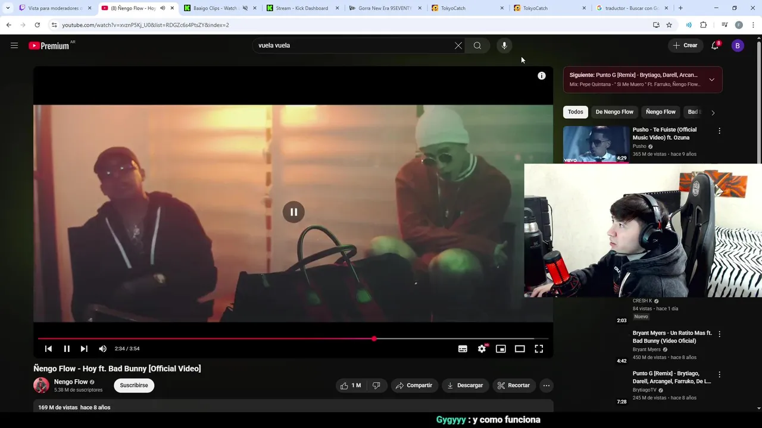Open YouTube notifications bell

[715, 45]
